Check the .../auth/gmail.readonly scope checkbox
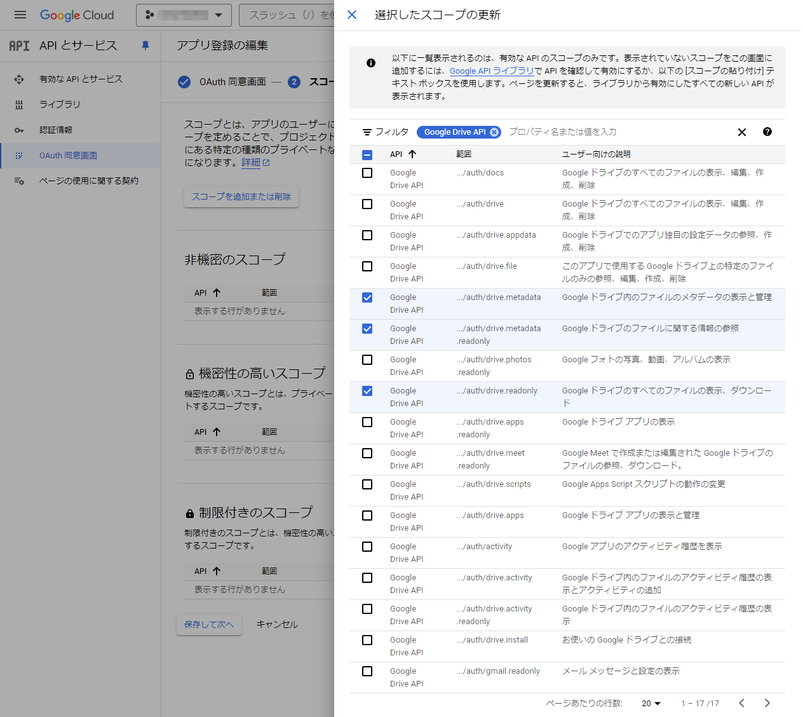 click(x=367, y=671)
